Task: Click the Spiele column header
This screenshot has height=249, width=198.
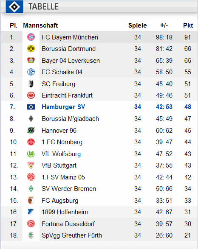Action: coord(138,25)
